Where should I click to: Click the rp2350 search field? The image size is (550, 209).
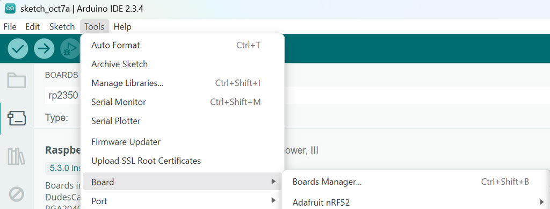point(63,96)
